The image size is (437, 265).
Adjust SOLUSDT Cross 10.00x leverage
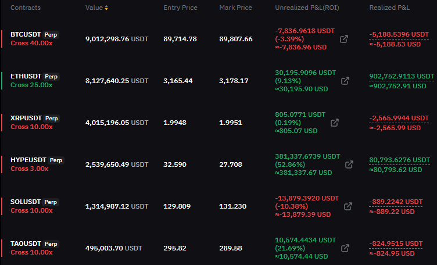[x=31, y=210]
